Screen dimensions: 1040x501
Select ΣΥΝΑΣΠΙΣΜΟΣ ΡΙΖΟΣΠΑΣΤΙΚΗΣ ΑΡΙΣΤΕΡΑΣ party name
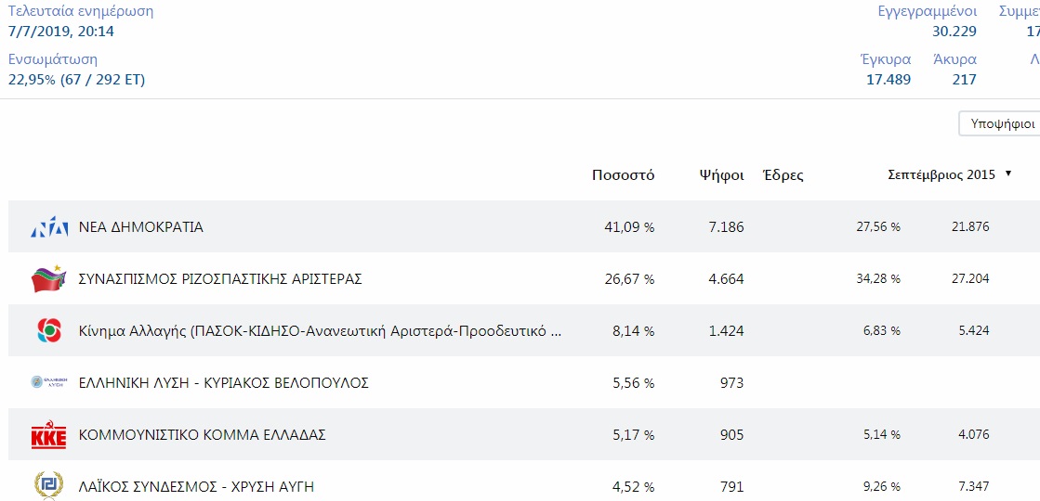220,278
